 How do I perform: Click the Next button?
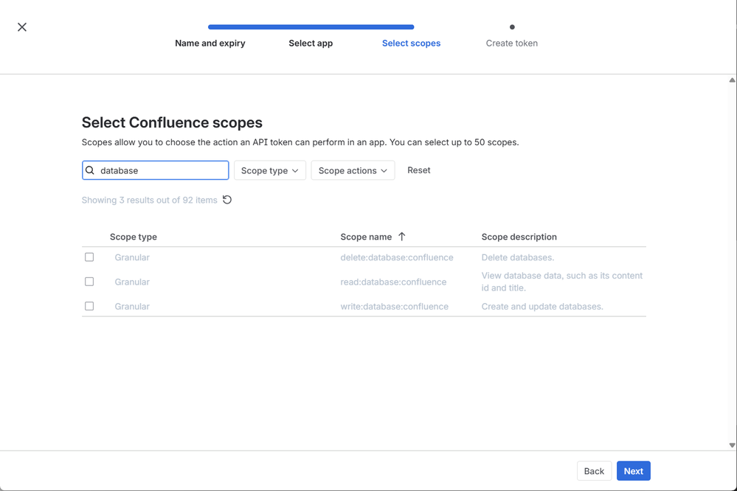coord(634,471)
